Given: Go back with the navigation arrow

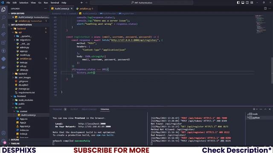Looking at the screenshot, I should tap(82, 3).
